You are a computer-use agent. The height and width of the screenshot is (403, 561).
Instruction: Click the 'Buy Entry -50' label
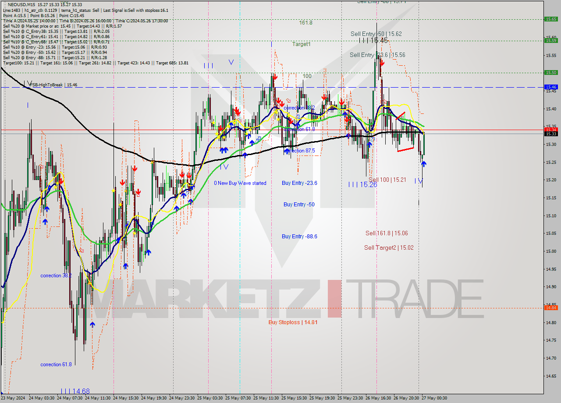pos(299,205)
